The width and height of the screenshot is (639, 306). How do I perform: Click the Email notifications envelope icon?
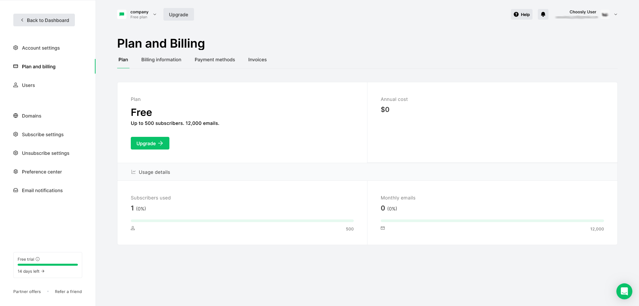(16, 190)
